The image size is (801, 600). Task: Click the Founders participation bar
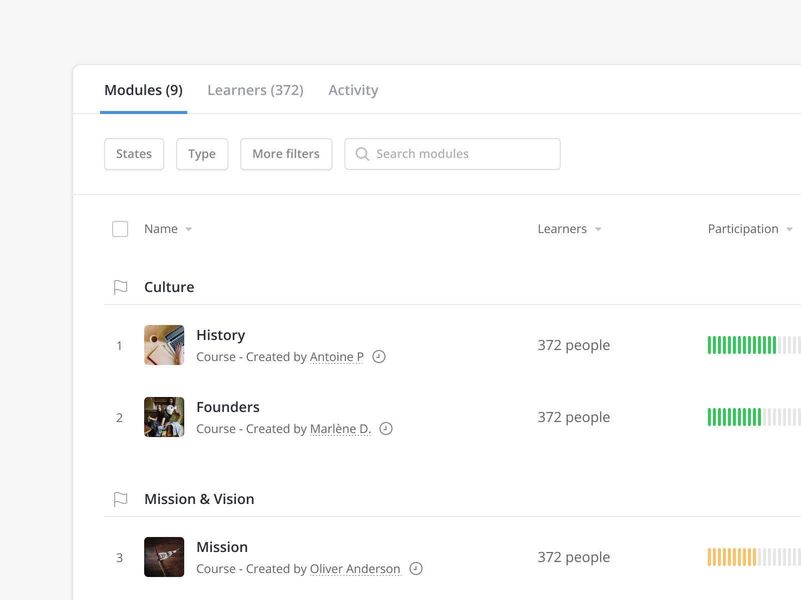[x=754, y=417]
